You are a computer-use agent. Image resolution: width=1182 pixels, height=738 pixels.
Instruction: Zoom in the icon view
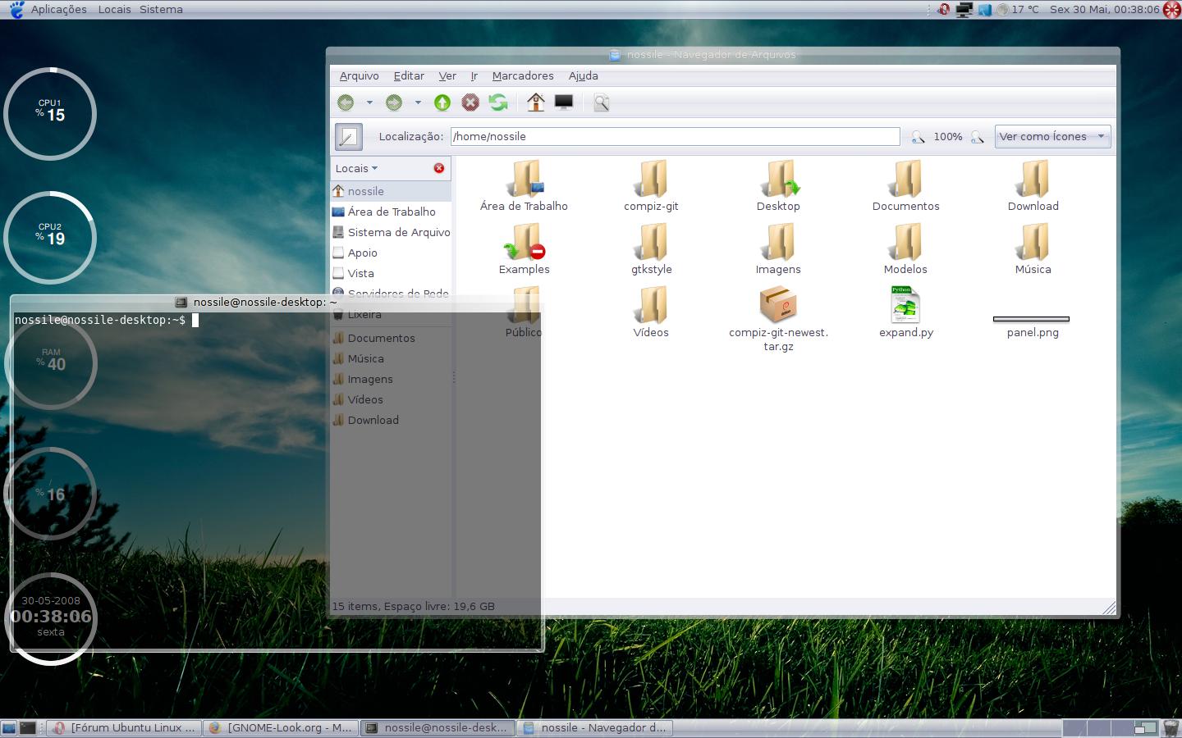977,137
